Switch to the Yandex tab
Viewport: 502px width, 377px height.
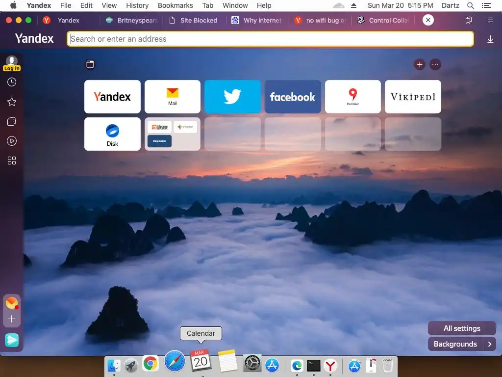pyautogui.click(x=68, y=20)
